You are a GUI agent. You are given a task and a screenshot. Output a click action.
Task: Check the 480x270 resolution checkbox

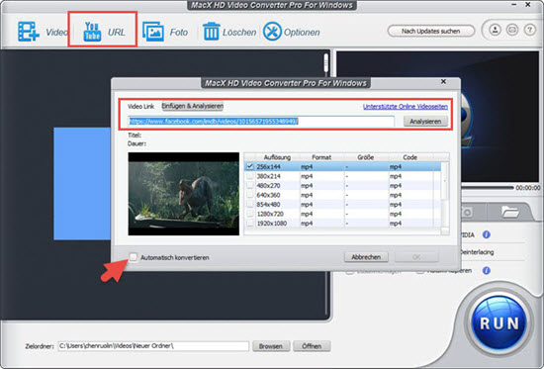click(x=250, y=186)
